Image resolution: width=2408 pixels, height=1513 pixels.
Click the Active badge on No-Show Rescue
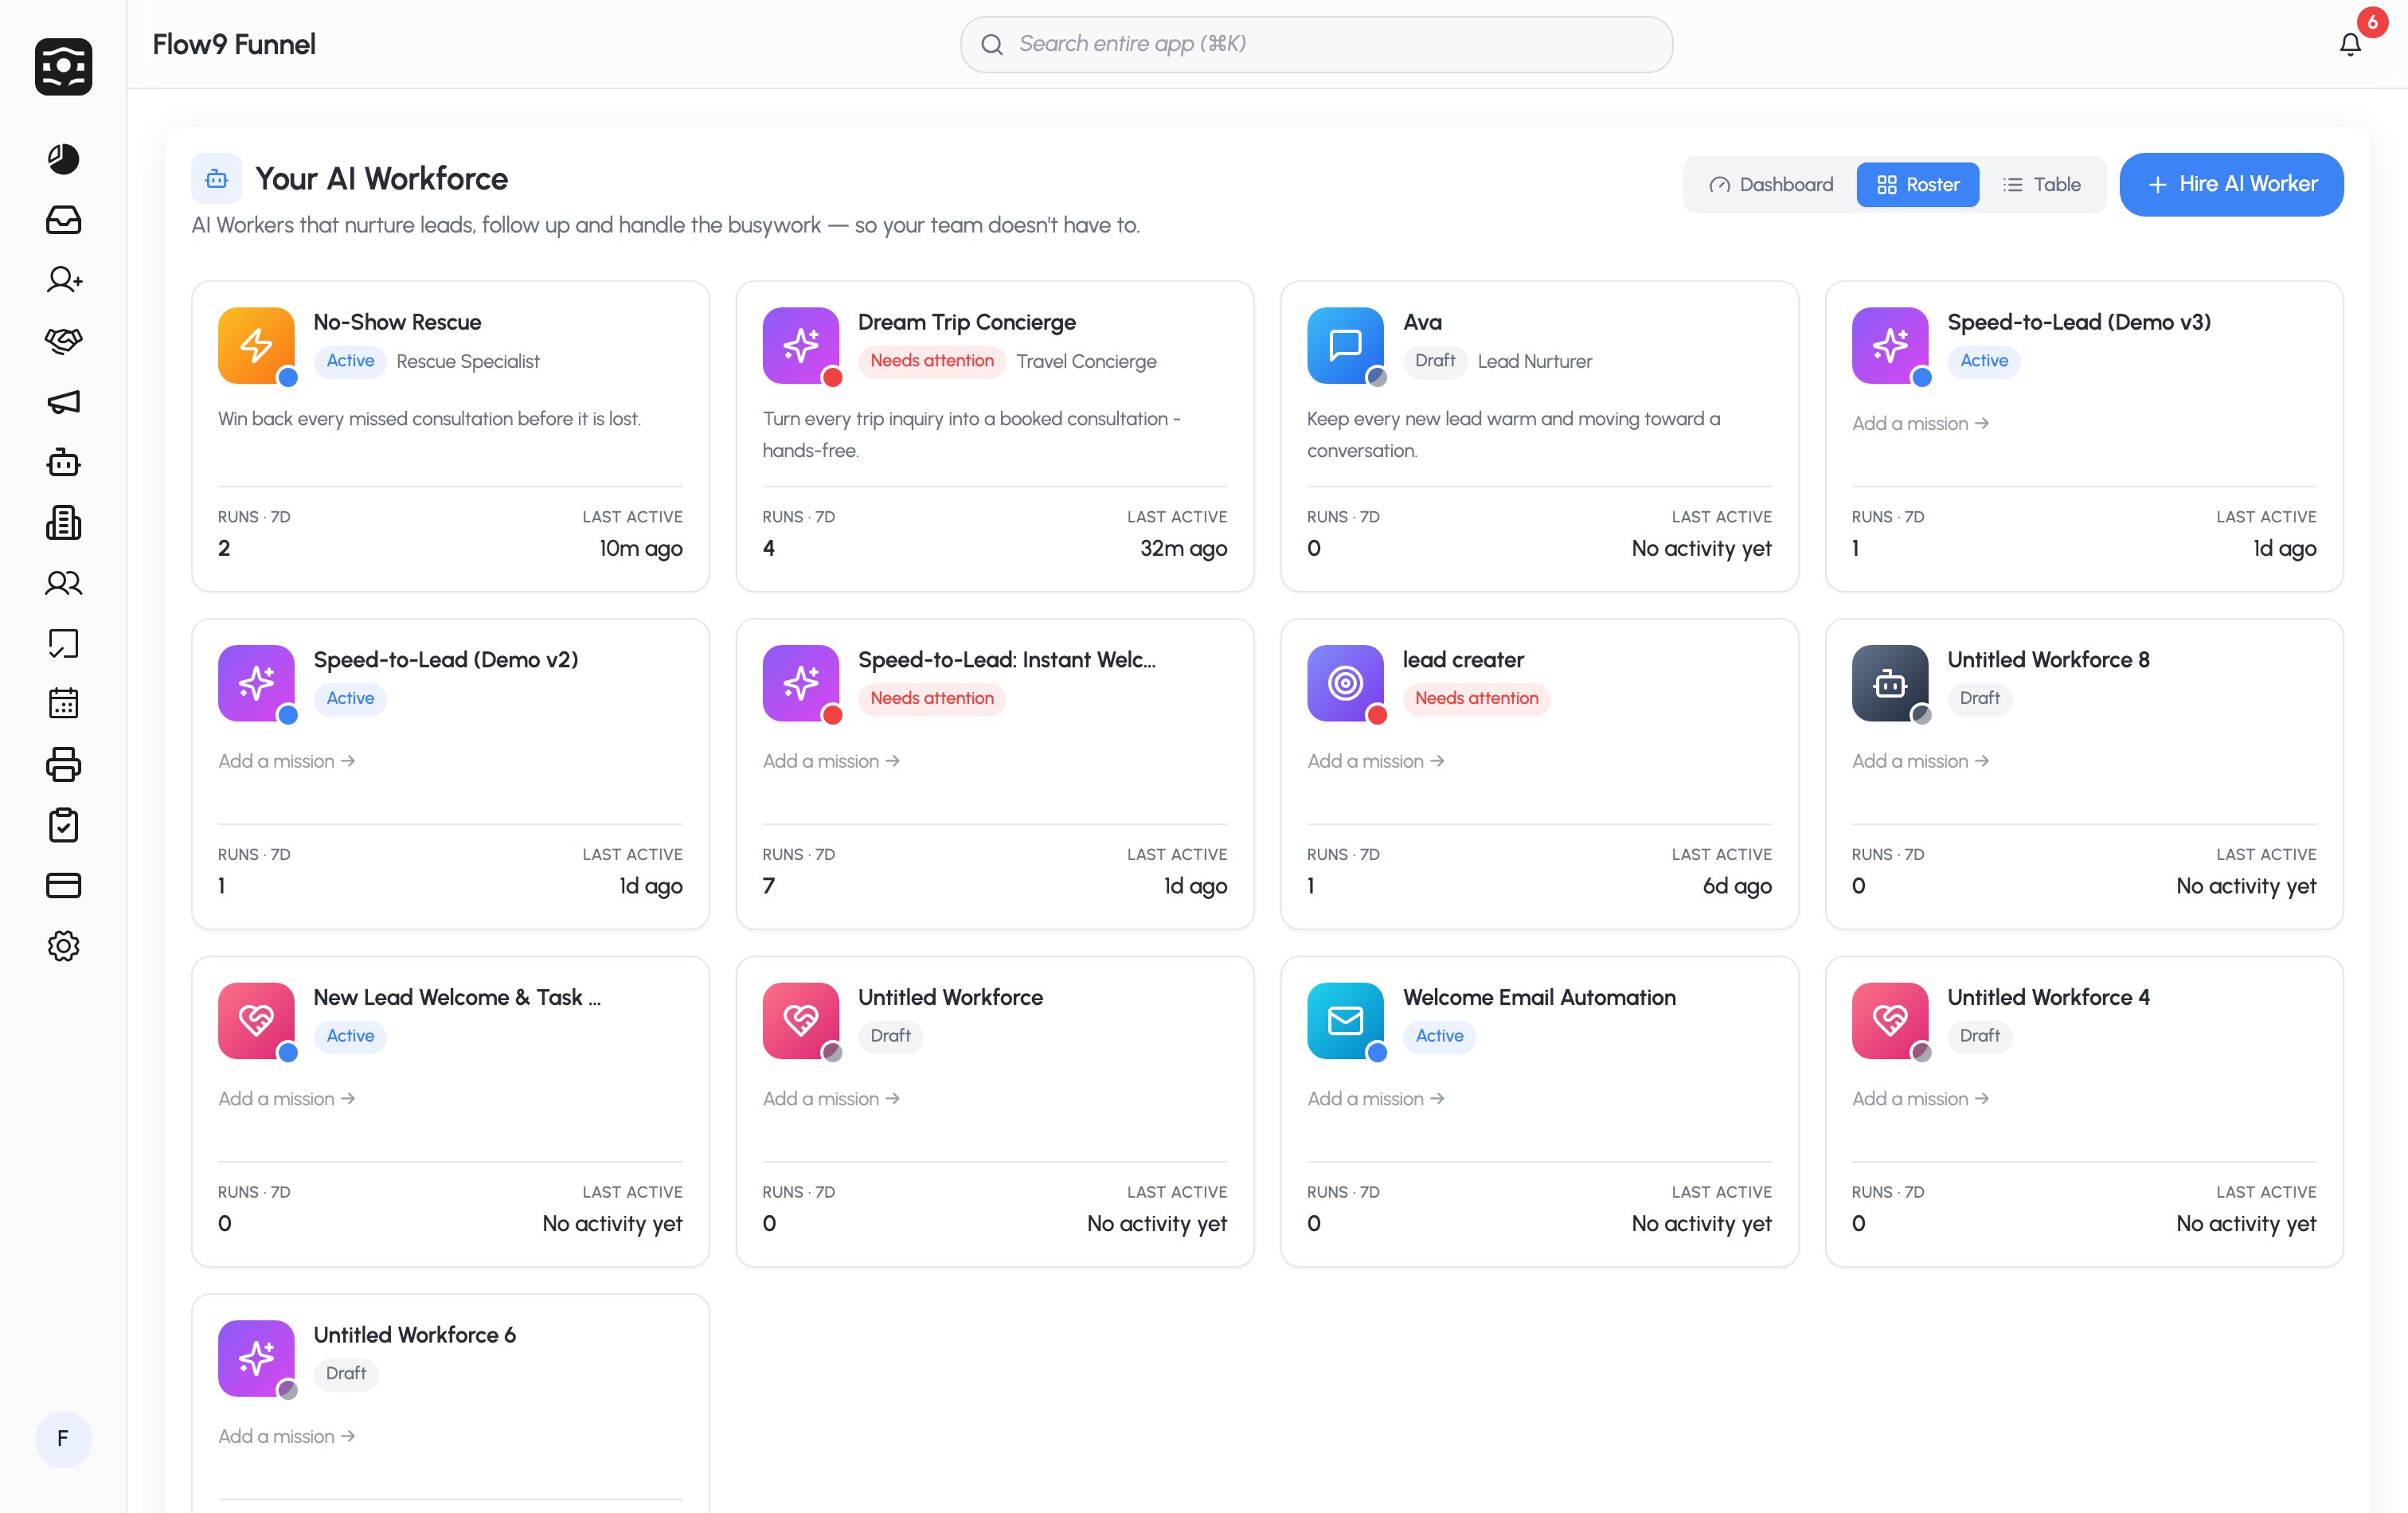tap(350, 361)
